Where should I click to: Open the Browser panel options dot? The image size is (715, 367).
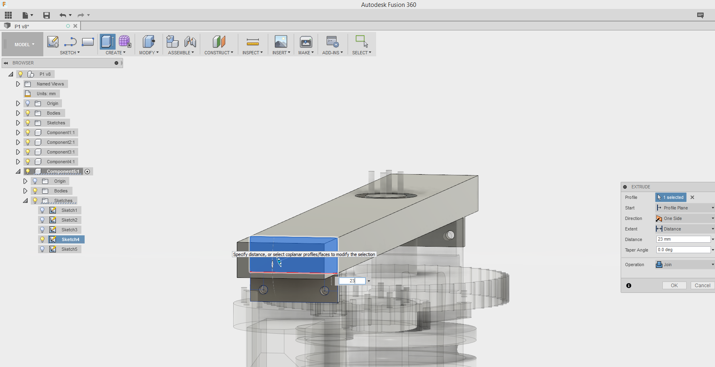pyautogui.click(x=116, y=63)
